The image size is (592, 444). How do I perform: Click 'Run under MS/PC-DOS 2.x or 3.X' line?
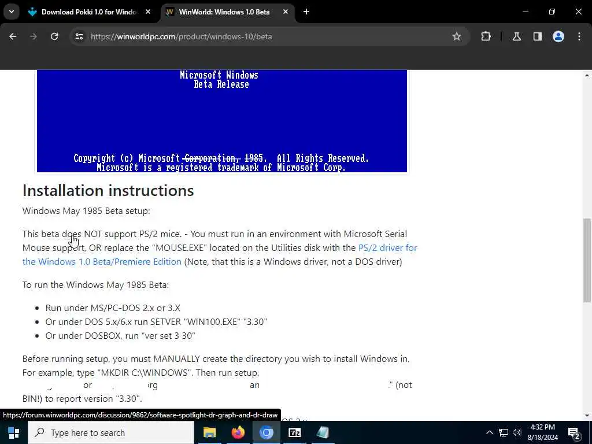pyautogui.click(x=113, y=308)
